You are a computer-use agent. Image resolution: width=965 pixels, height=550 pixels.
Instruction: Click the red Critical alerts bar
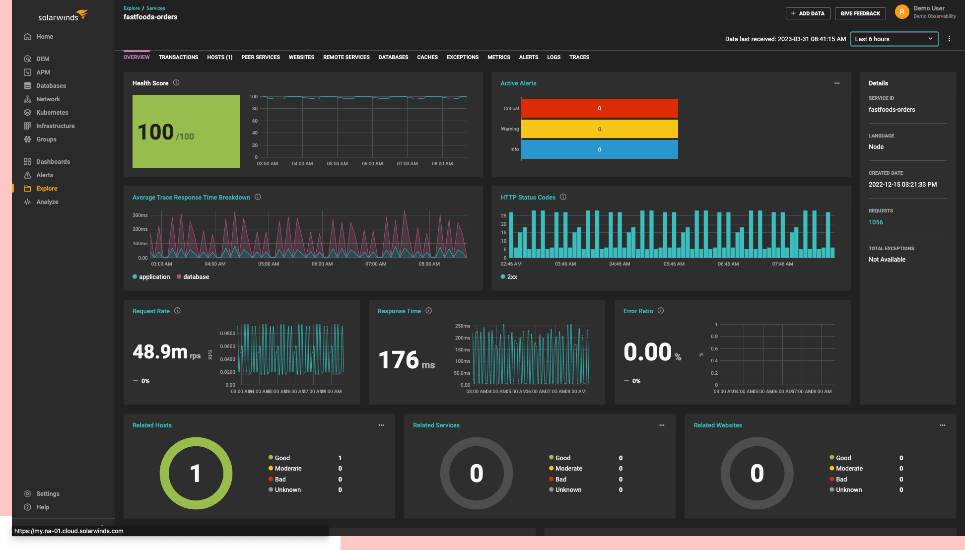599,108
